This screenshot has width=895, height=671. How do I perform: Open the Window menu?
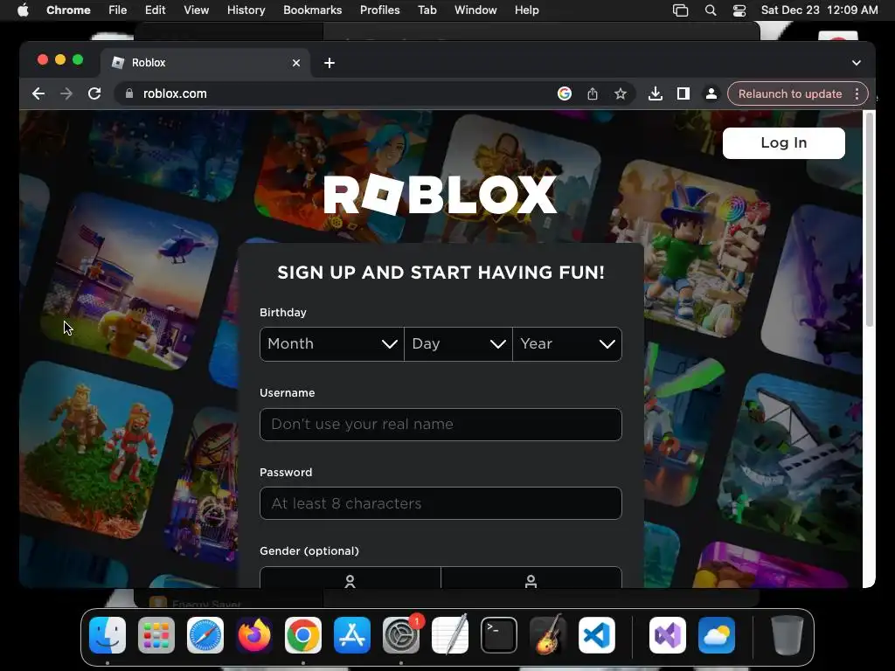pos(475,10)
